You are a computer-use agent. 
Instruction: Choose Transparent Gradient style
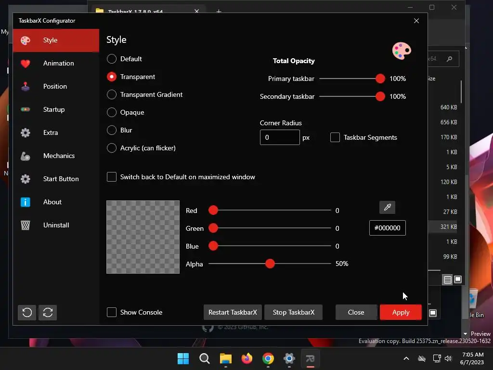click(x=112, y=94)
